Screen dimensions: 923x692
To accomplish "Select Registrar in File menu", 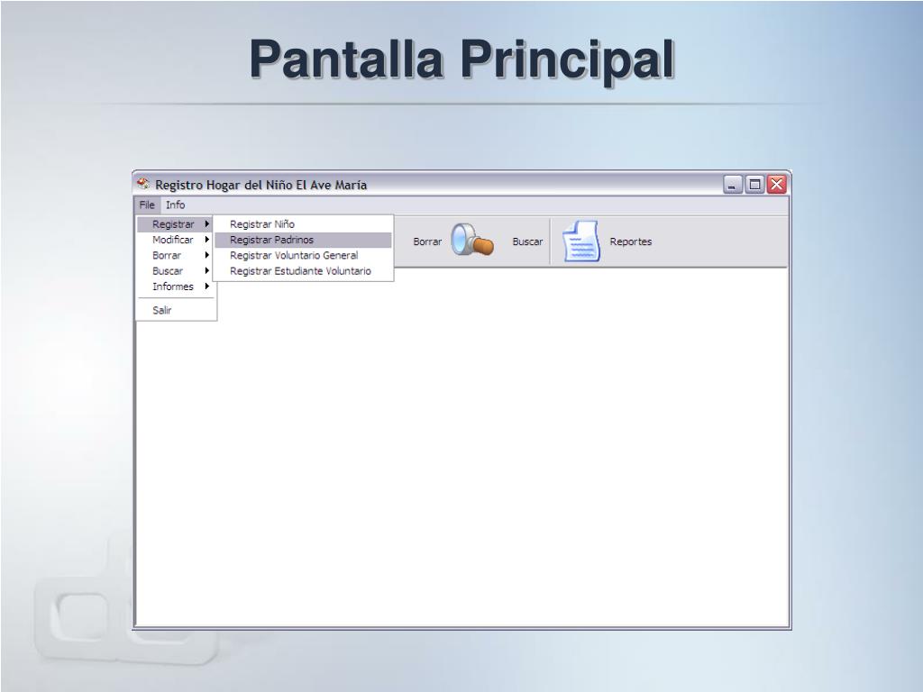I will pos(176,224).
